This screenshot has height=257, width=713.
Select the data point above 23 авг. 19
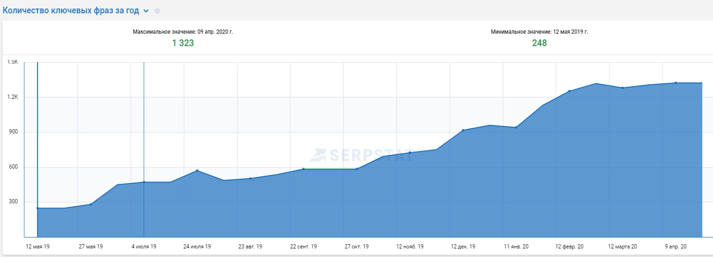coord(251,179)
